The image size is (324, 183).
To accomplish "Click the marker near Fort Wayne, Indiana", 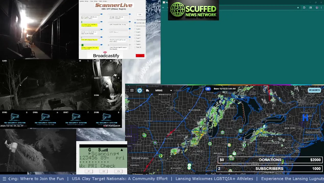I will coord(229,145).
